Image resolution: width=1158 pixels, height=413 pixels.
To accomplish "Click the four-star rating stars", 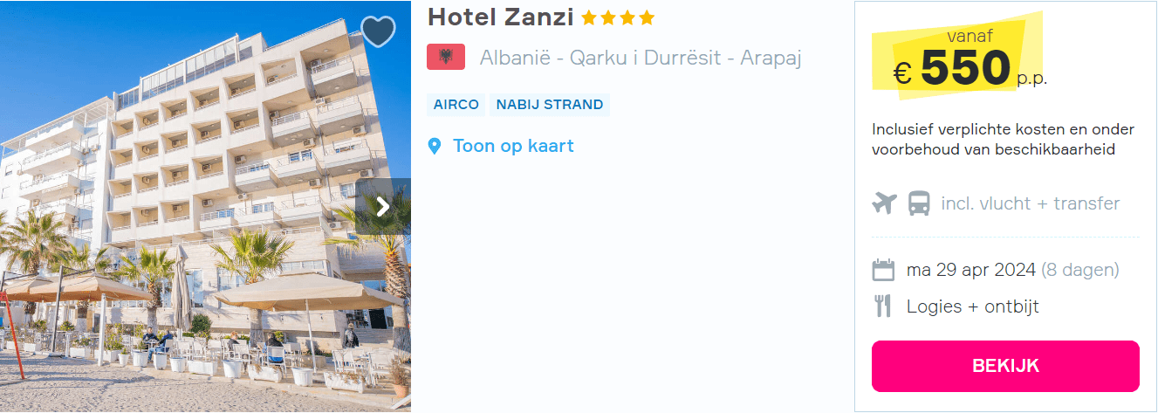I will point(618,17).
